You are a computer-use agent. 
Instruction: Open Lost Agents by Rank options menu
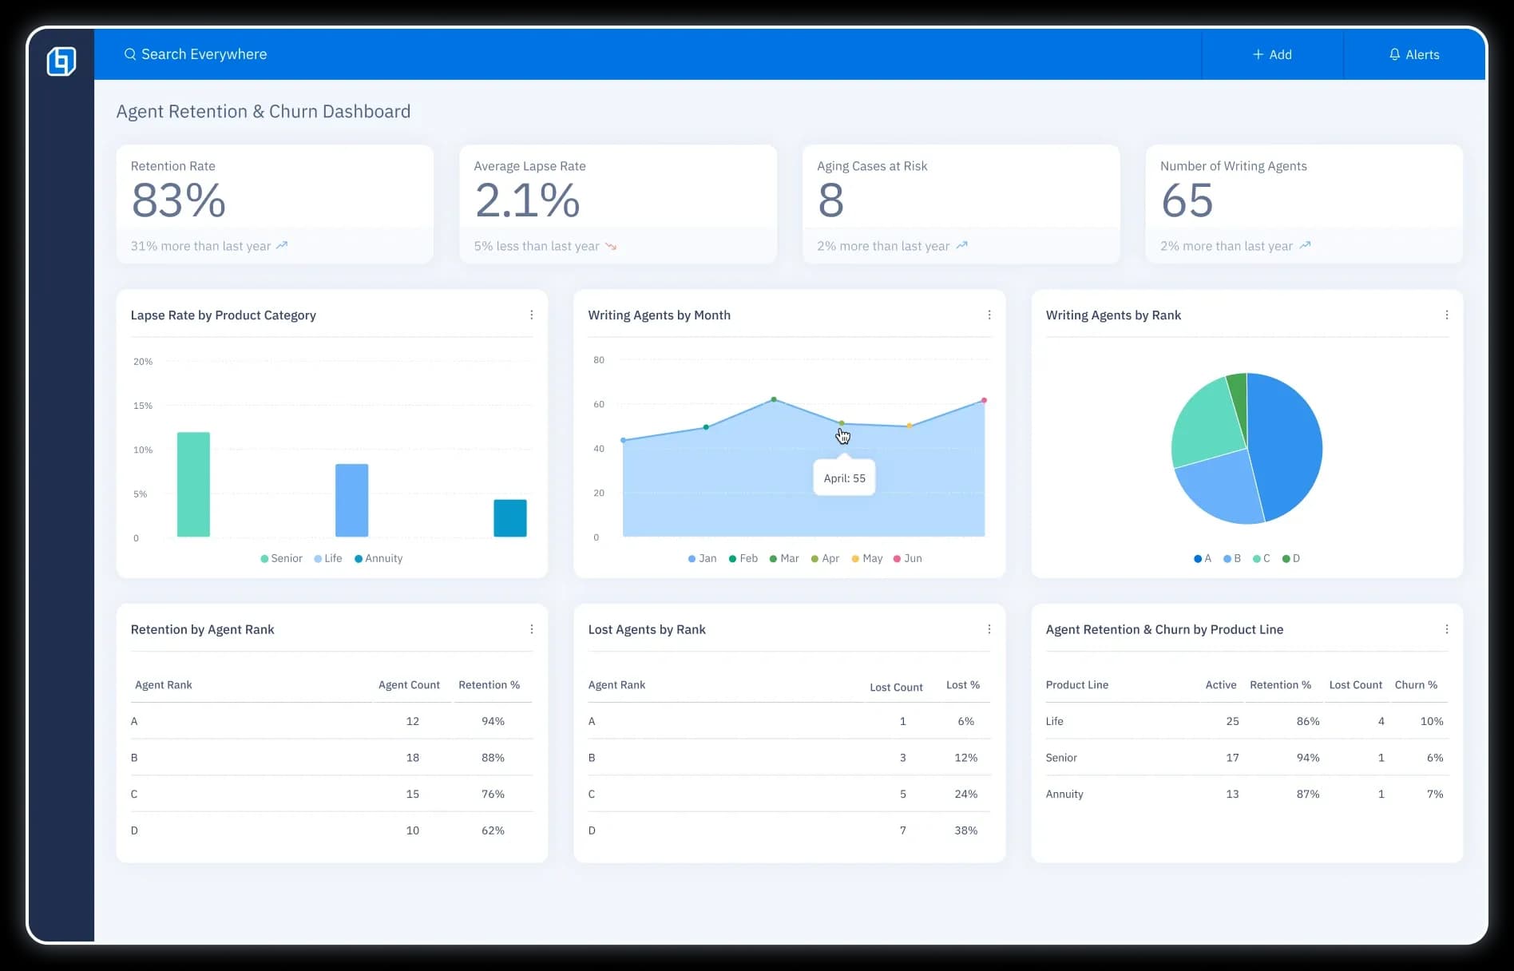point(989,629)
